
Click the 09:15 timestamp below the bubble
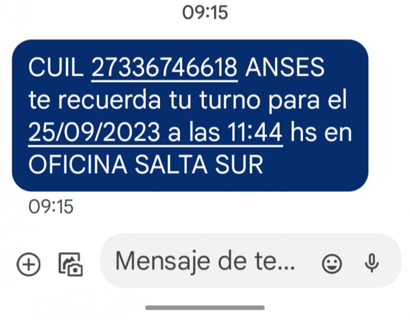(x=51, y=206)
